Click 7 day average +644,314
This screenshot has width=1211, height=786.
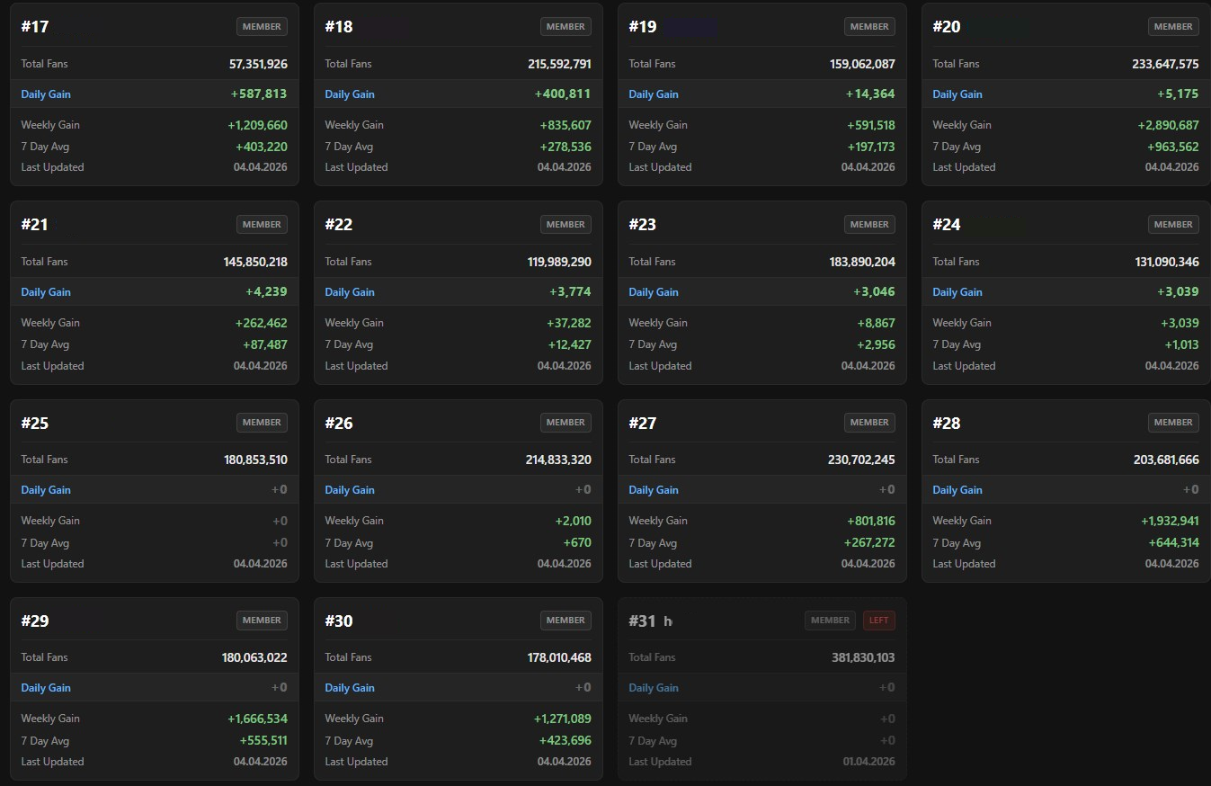(x=1173, y=542)
